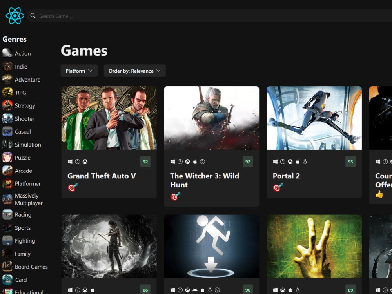Screen dimensions: 392x294
Task: Choose the Sports genre label
Action: 22,228
